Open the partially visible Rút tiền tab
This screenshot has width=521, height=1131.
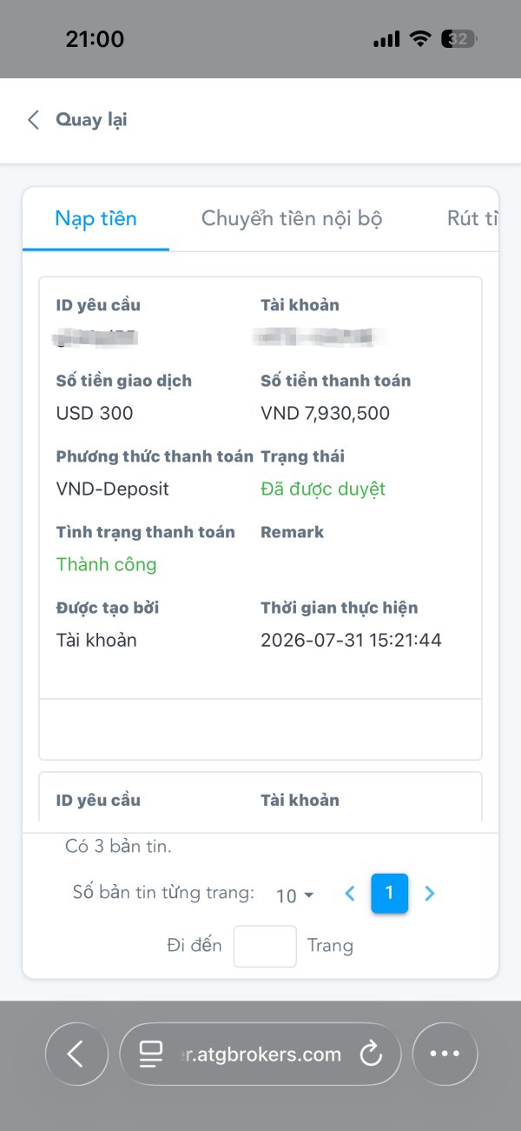pyautogui.click(x=472, y=218)
